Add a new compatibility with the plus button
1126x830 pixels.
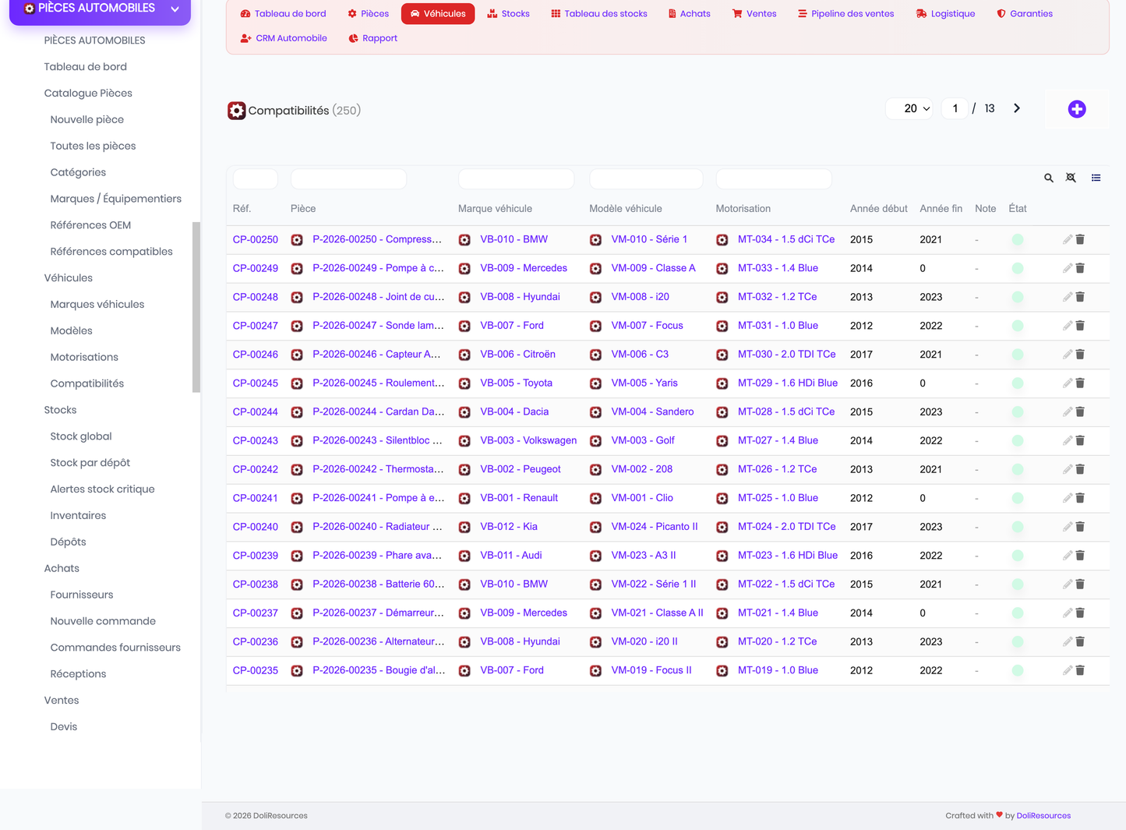point(1077,109)
